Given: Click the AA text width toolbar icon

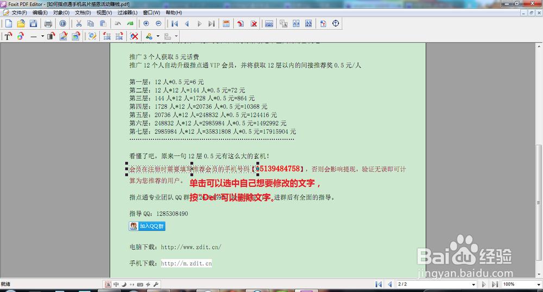Looking at the screenshot, I should (x=308, y=23).
